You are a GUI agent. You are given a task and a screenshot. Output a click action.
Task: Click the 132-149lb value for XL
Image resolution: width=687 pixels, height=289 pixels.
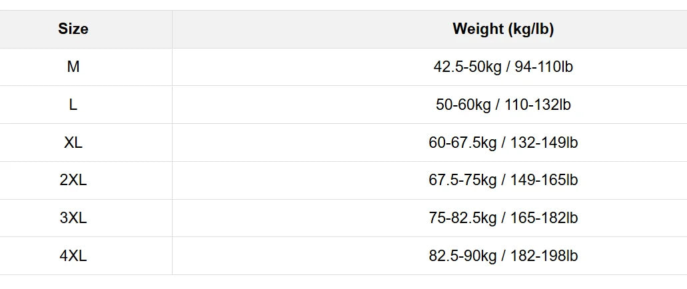coord(544,143)
